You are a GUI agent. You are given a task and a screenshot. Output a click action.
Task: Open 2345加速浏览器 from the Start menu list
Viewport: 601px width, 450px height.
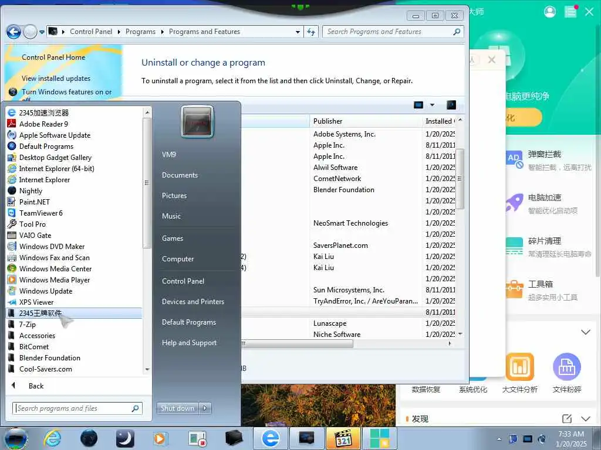tap(44, 113)
